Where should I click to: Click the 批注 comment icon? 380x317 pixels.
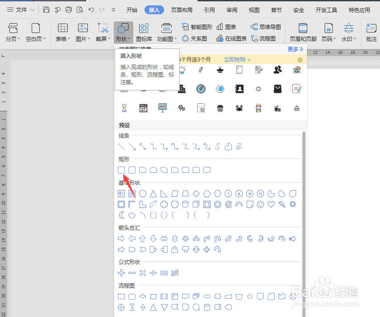coord(372,31)
